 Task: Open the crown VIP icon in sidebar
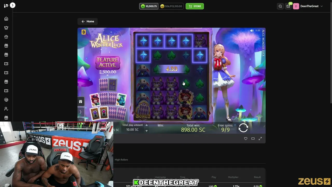tap(6, 28)
